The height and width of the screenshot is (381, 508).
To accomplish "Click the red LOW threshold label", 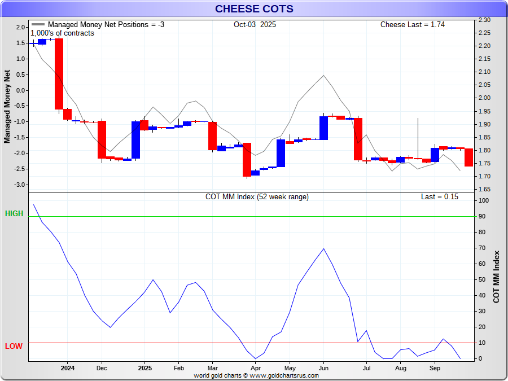I will point(14,346).
